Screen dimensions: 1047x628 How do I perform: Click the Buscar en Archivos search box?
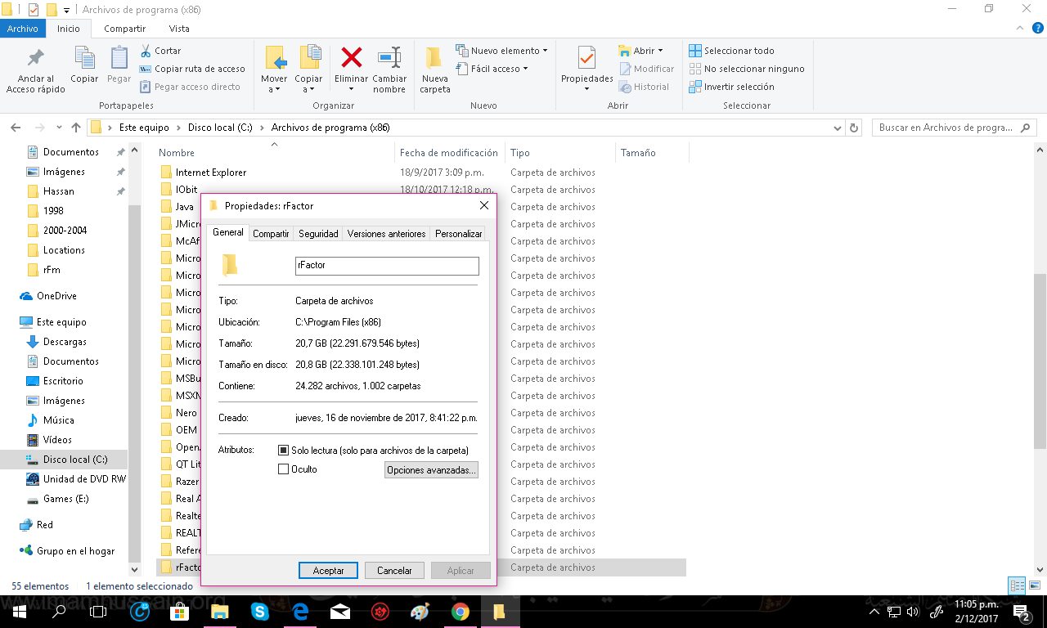pyautogui.click(x=954, y=128)
